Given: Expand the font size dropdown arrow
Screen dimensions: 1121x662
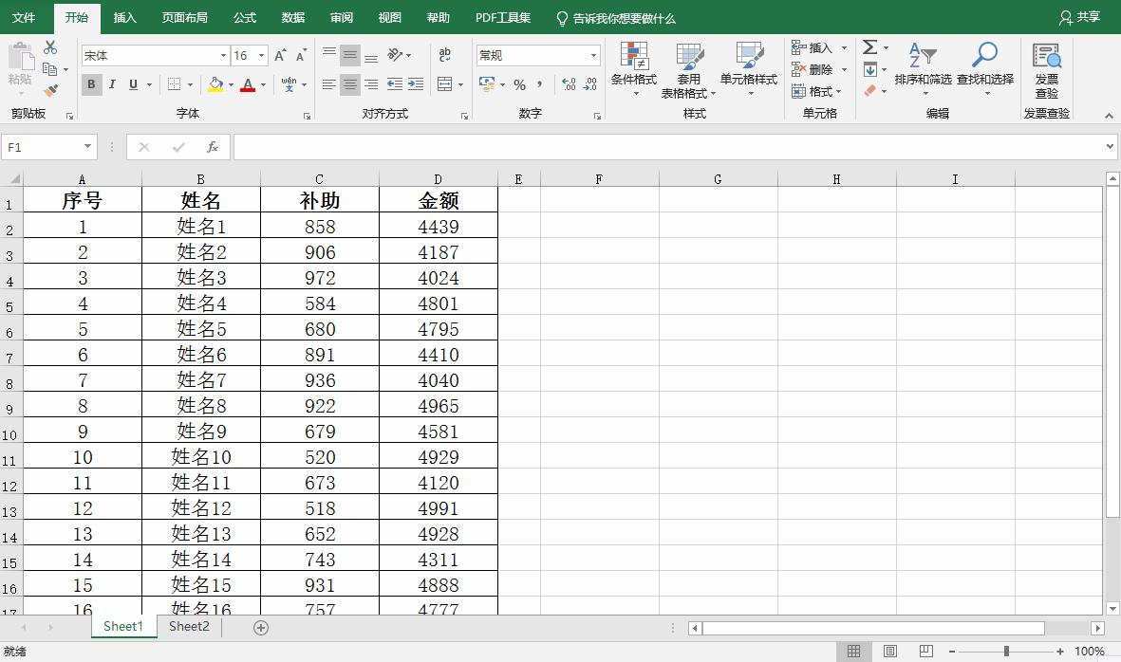Looking at the screenshot, I should pos(260,55).
